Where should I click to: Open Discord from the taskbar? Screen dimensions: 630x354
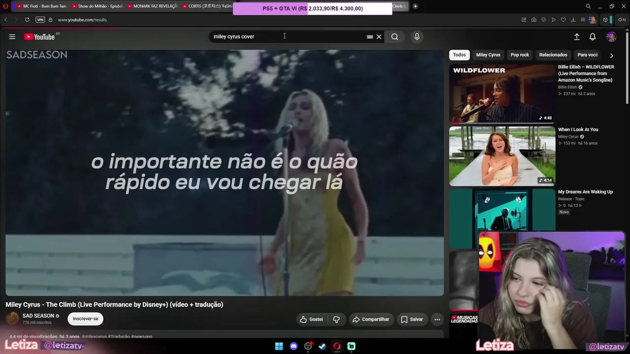click(x=294, y=346)
